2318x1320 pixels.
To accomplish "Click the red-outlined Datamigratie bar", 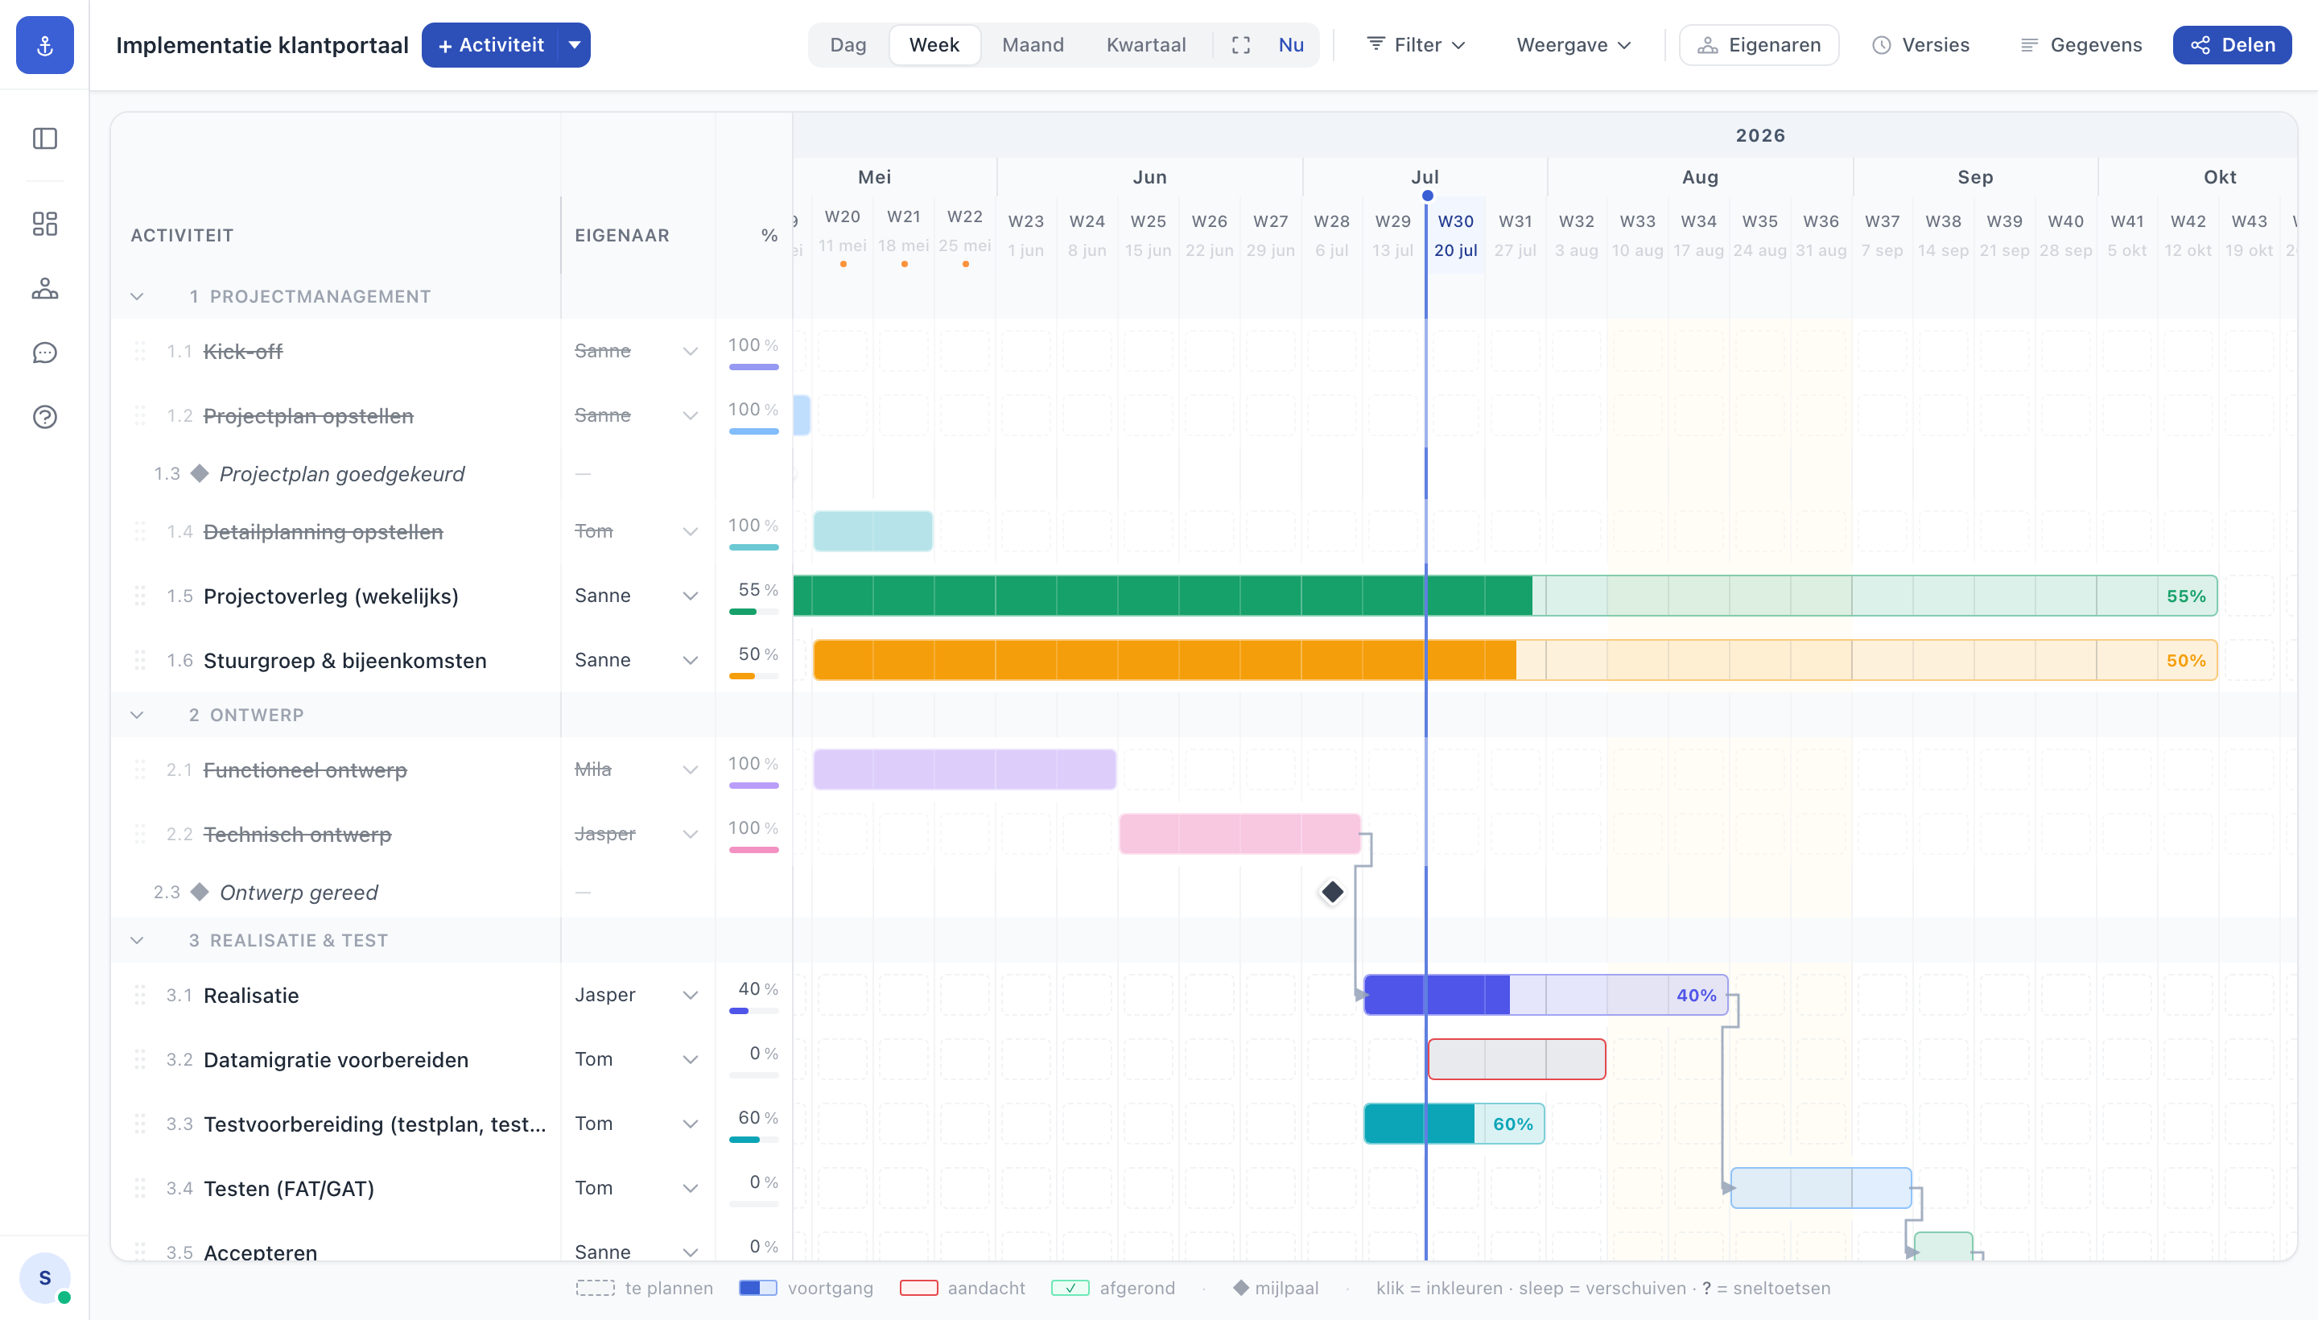I will (x=1516, y=1059).
